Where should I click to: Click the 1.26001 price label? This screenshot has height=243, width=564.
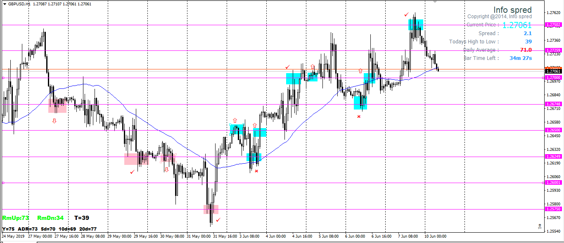553,183
